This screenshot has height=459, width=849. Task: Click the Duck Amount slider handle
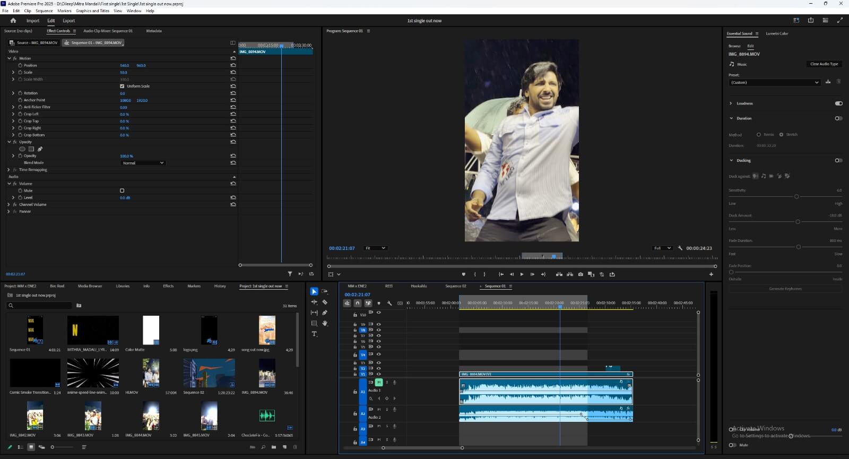tap(798, 222)
